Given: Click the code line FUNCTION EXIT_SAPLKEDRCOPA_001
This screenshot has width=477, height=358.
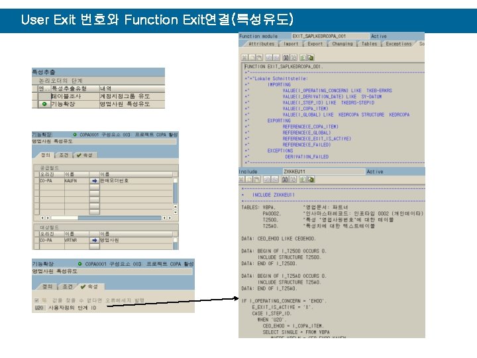Looking at the screenshot, I should (284, 66).
